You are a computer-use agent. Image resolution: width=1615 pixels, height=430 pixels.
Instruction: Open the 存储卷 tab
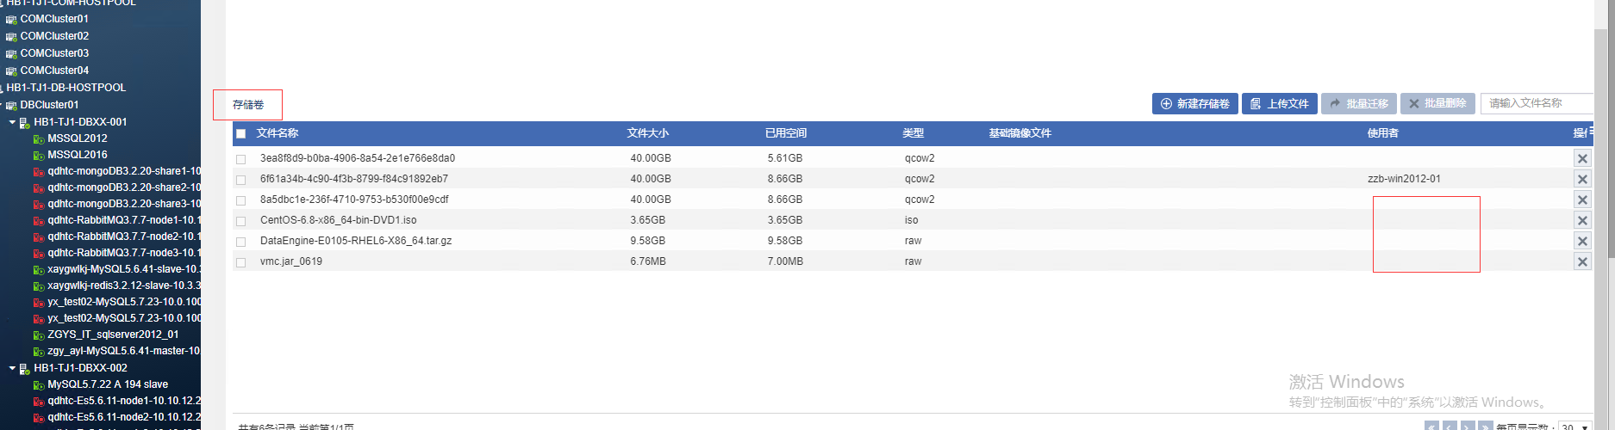coord(248,105)
